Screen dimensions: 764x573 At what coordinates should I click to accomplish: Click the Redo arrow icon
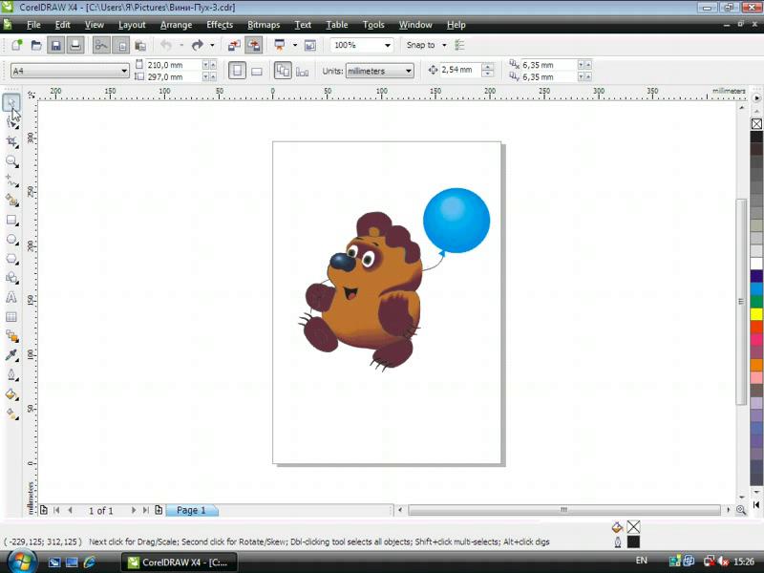(x=198, y=45)
